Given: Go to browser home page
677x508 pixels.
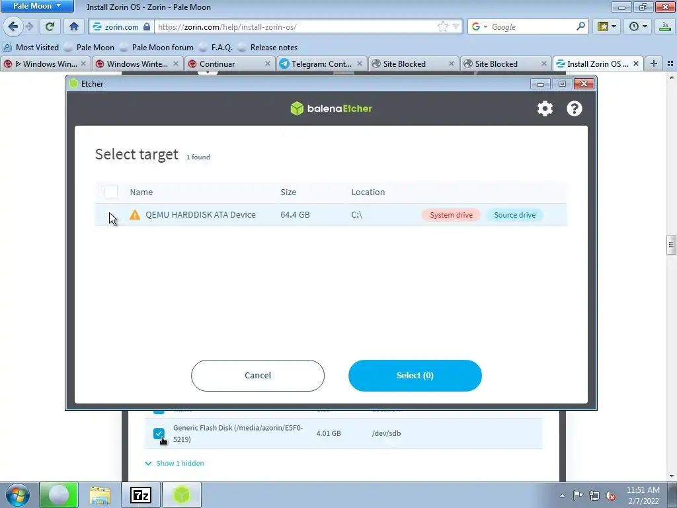Looking at the screenshot, I should pyautogui.click(x=74, y=26).
